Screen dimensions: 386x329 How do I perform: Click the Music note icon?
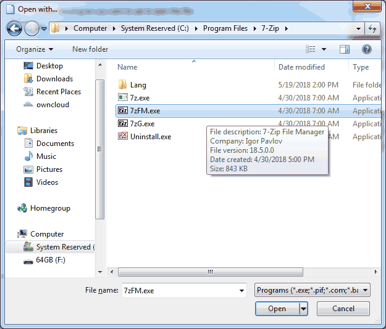coord(28,156)
